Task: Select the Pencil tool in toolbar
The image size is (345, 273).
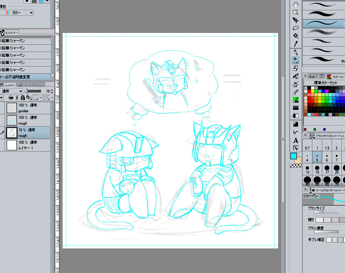Action: point(296,60)
